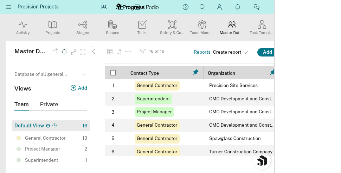Screen dimensions: 341x173
Task: Filter by General Contractor view
Action: 45,138
